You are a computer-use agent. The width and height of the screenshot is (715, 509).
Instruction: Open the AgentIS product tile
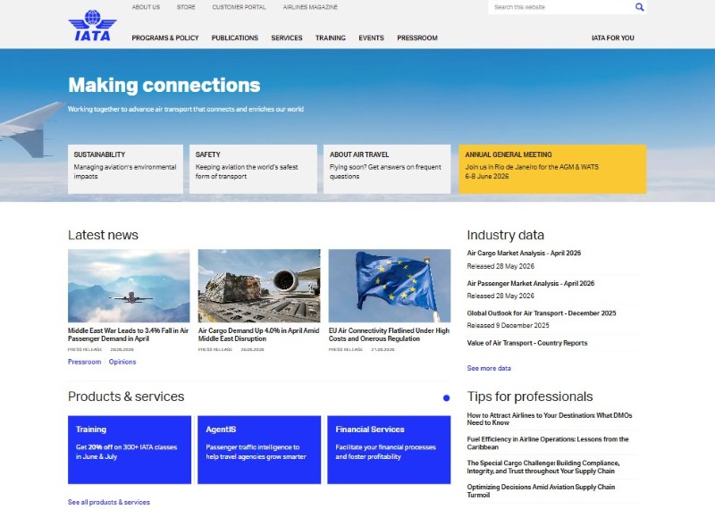coord(259,450)
